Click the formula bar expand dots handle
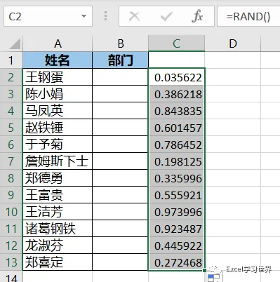The height and width of the screenshot is (282, 280). pyautogui.click(x=106, y=16)
